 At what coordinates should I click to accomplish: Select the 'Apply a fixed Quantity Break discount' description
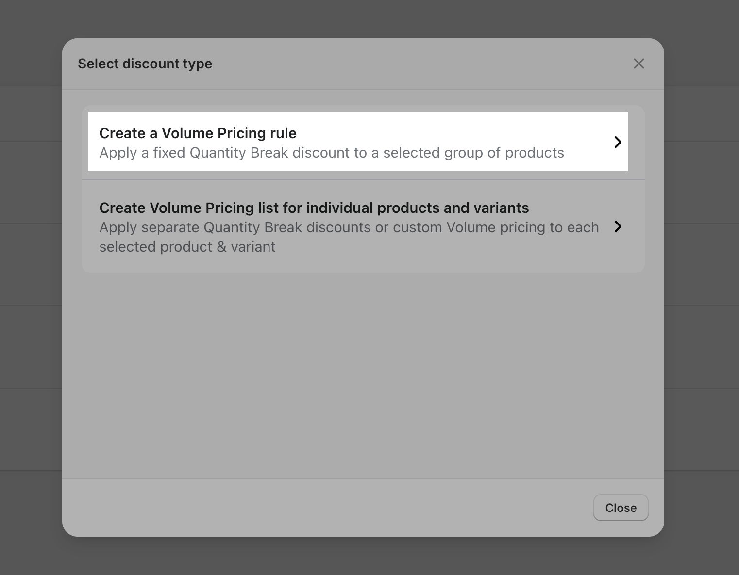click(332, 153)
